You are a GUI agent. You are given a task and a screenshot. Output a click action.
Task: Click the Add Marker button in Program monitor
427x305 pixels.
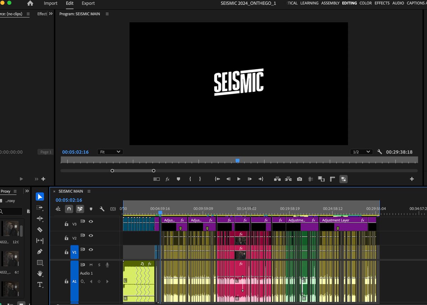coord(178,179)
